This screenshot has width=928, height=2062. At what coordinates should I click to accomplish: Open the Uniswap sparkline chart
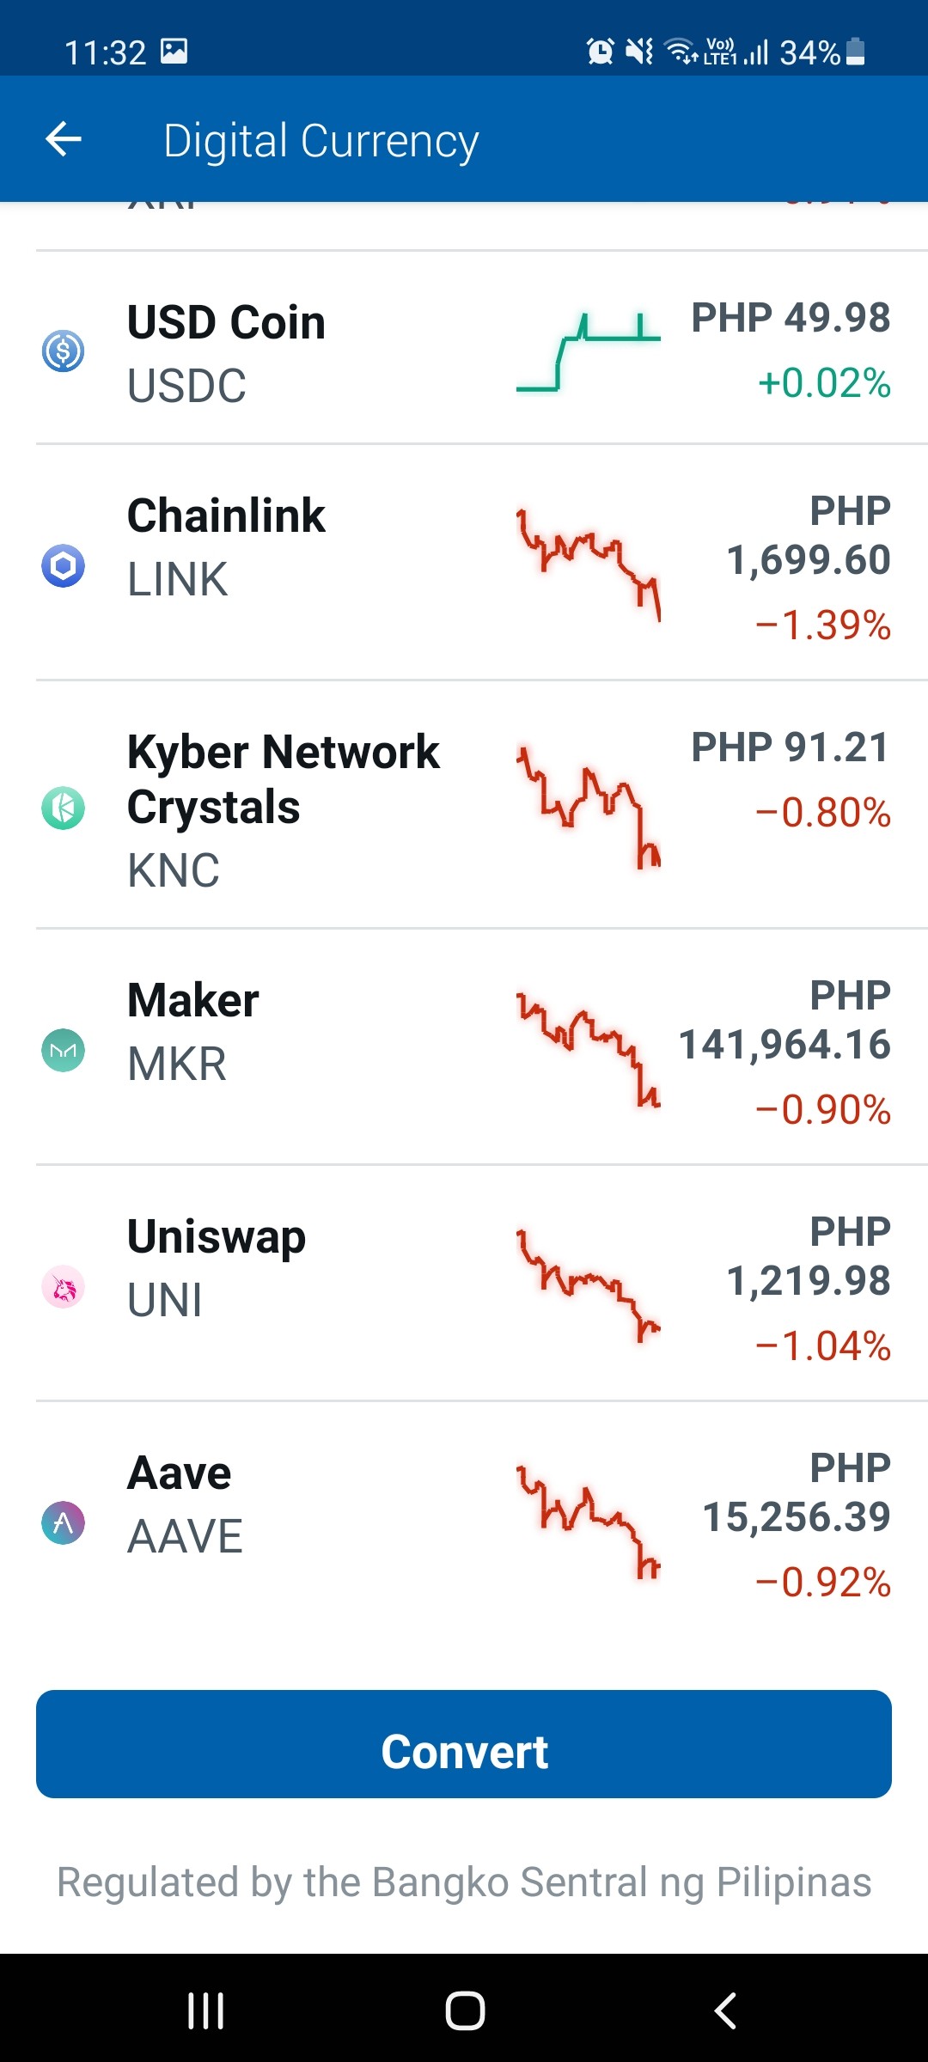[x=589, y=1286]
